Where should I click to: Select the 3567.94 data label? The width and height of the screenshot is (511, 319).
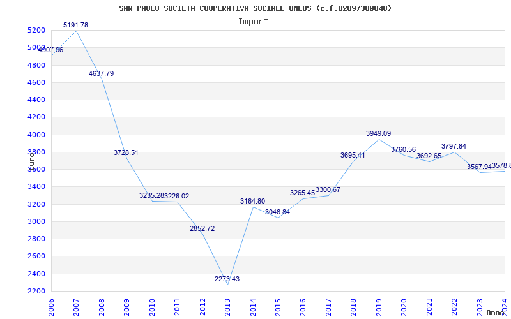tap(480, 167)
